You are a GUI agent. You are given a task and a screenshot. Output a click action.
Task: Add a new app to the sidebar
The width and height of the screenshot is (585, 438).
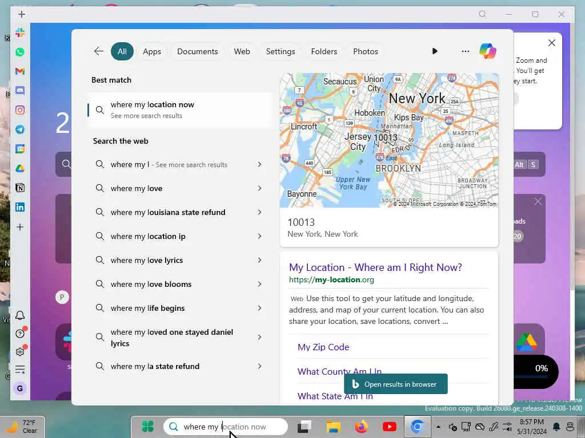tap(20, 227)
